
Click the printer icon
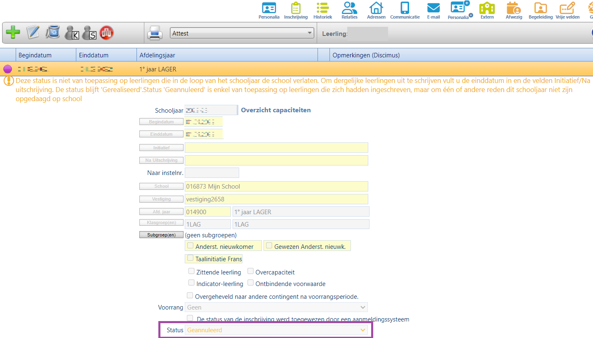click(x=155, y=33)
